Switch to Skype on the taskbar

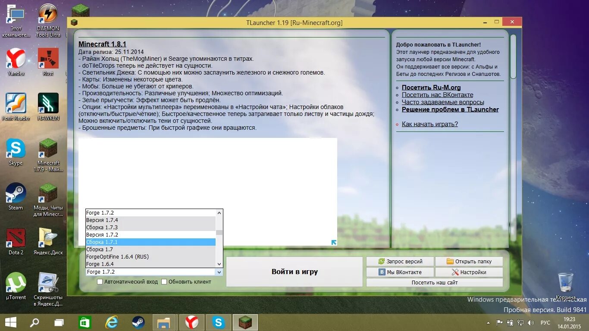tap(218, 322)
